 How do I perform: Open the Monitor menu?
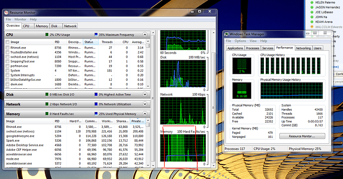(20, 19)
